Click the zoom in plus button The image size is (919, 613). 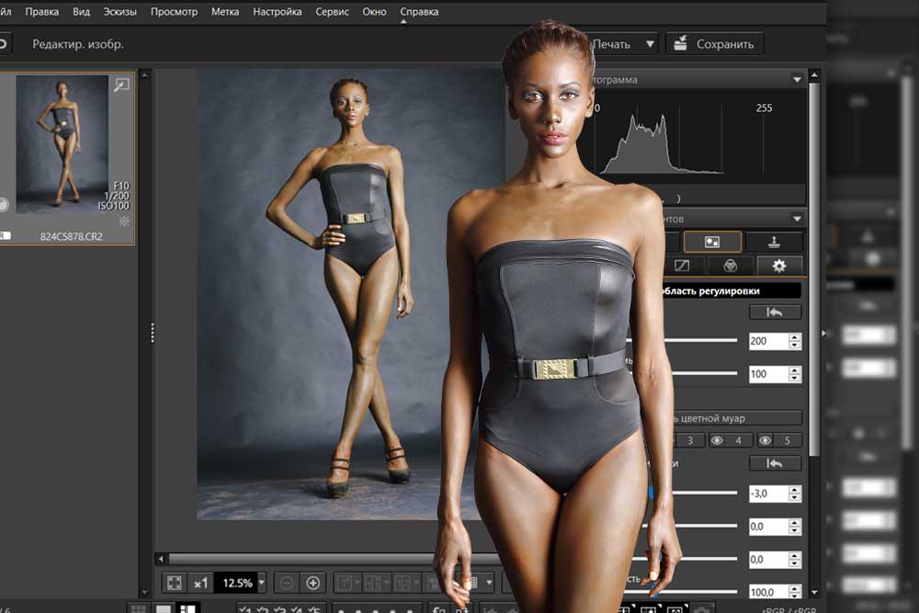313,583
